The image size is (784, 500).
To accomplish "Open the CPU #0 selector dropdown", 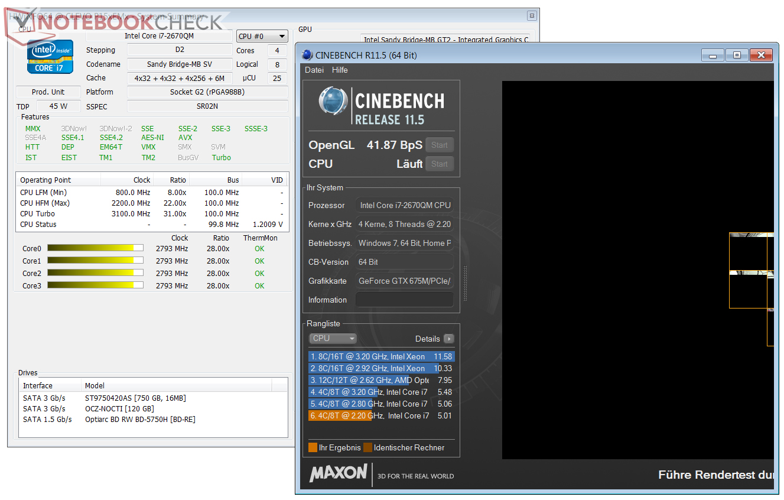I will (262, 36).
